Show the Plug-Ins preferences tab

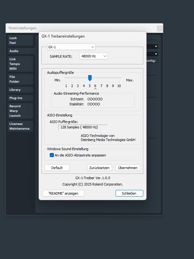20,98
